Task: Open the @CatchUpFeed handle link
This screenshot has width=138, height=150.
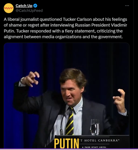Action: [29, 10]
